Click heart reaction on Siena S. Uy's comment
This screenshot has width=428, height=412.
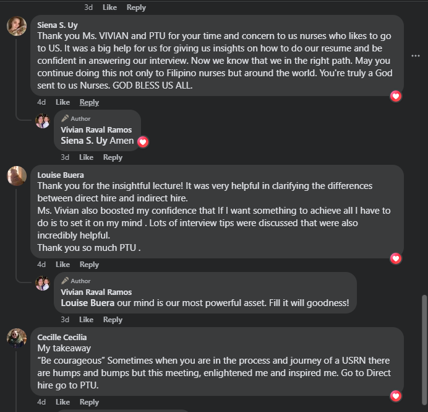coord(396,96)
